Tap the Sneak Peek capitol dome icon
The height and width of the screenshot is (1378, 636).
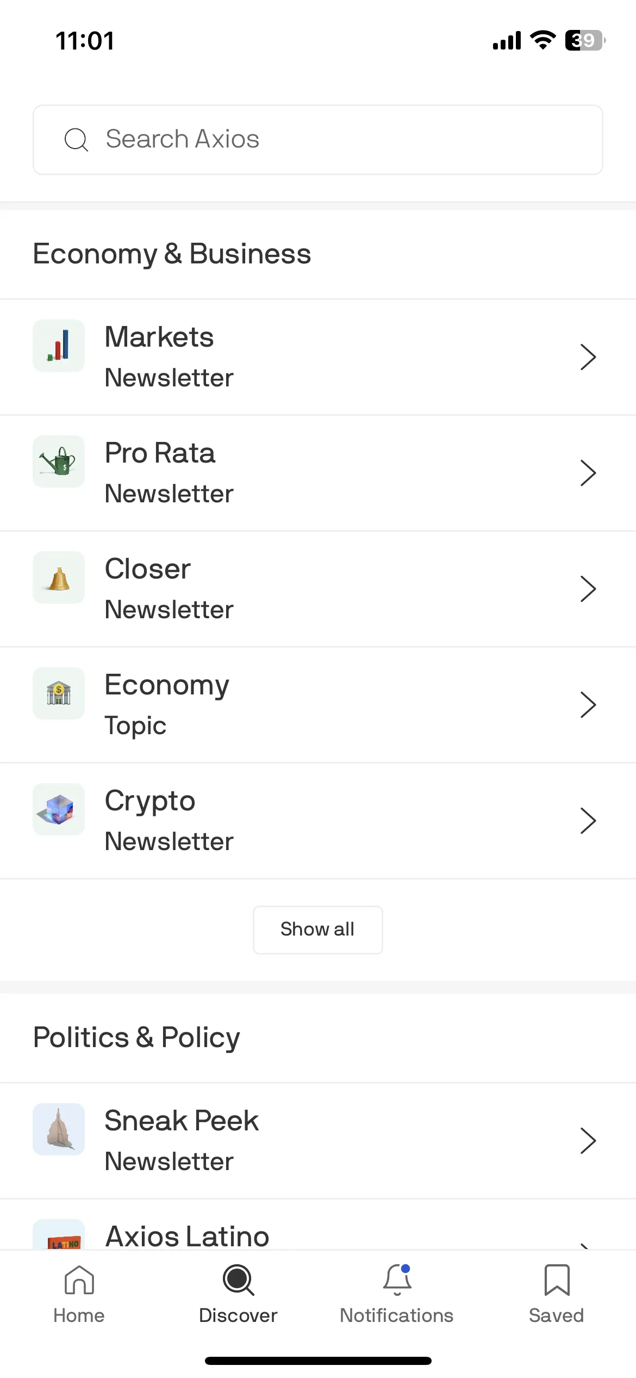(59, 1129)
